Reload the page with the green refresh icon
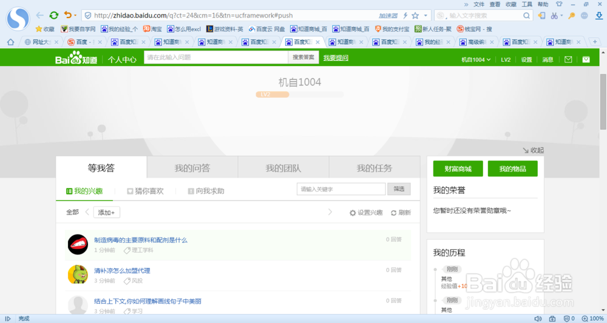Image resolution: width=607 pixels, height=323 pixels. (54, 16)
